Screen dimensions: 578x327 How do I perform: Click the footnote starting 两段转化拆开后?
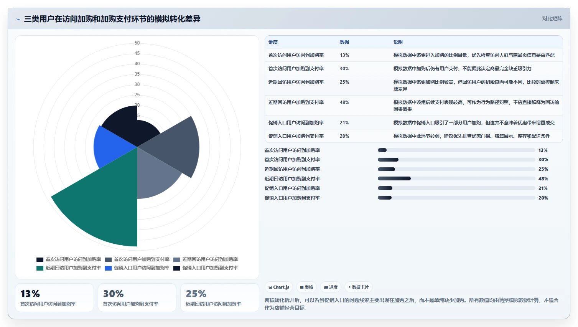412,304
